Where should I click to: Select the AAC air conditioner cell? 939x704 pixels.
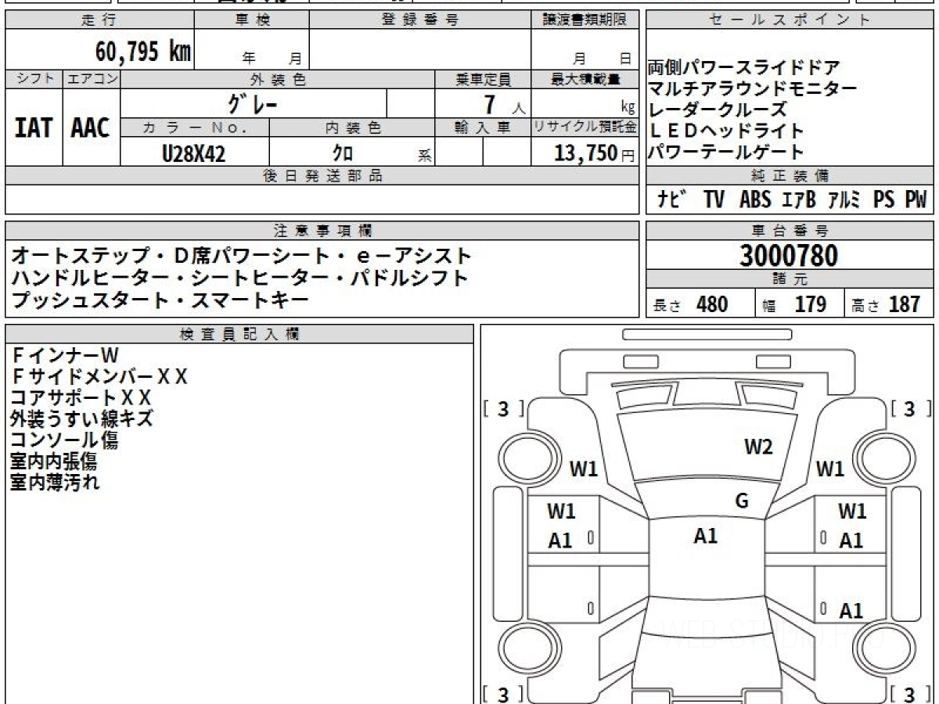(x=91, y=128)
